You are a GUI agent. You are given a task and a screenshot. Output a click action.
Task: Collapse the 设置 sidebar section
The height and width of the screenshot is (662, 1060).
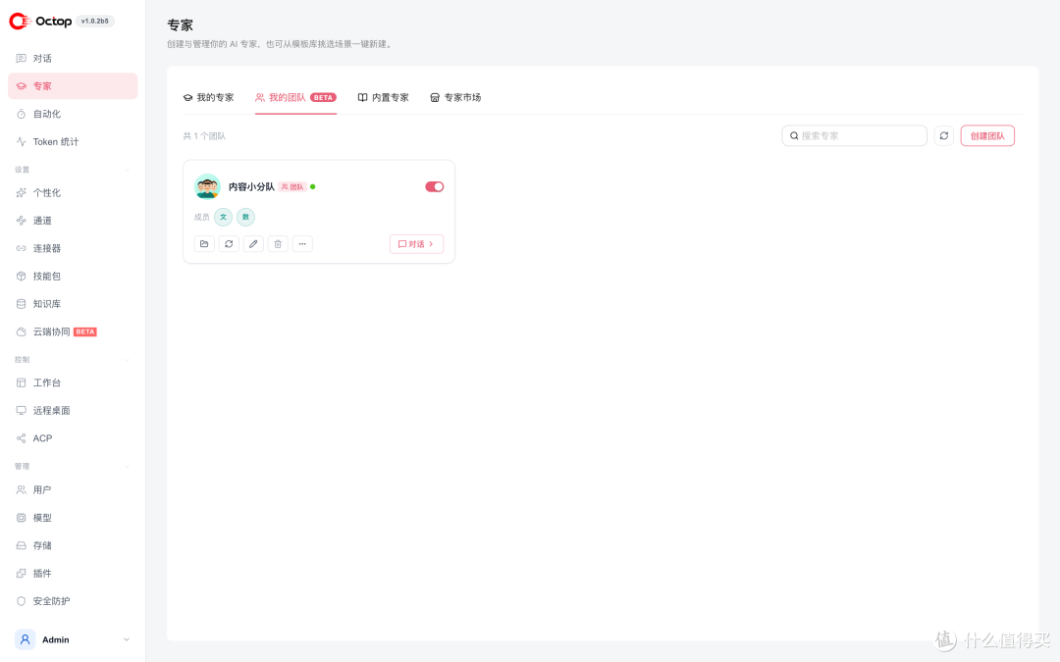point(127,170)
